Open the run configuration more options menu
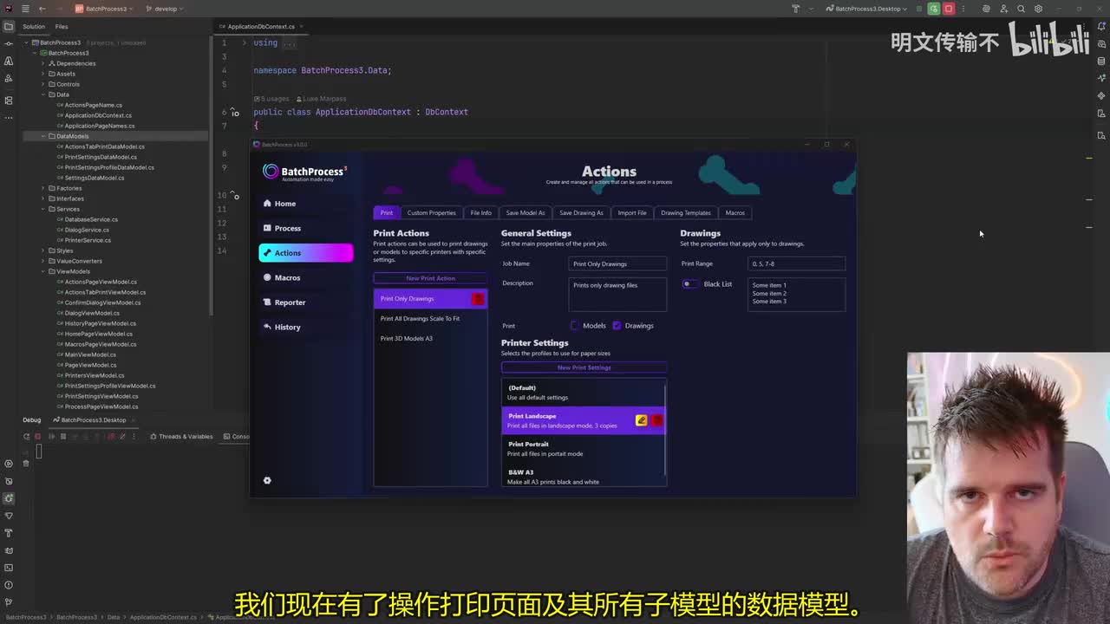Image resolution: width=1110 pixels, height=624 pixels. pyautogui.click(x=963, y=9)
